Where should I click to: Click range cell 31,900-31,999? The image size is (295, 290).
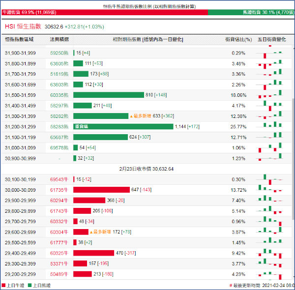20,53
